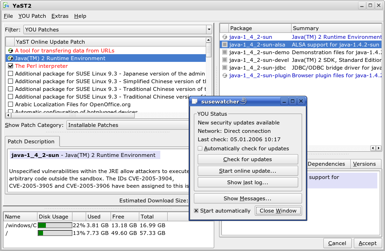The image size is (385, 251).
Task: Click the status icon for java-1_4_2-sun-plugin package
Action: point(225,76)
